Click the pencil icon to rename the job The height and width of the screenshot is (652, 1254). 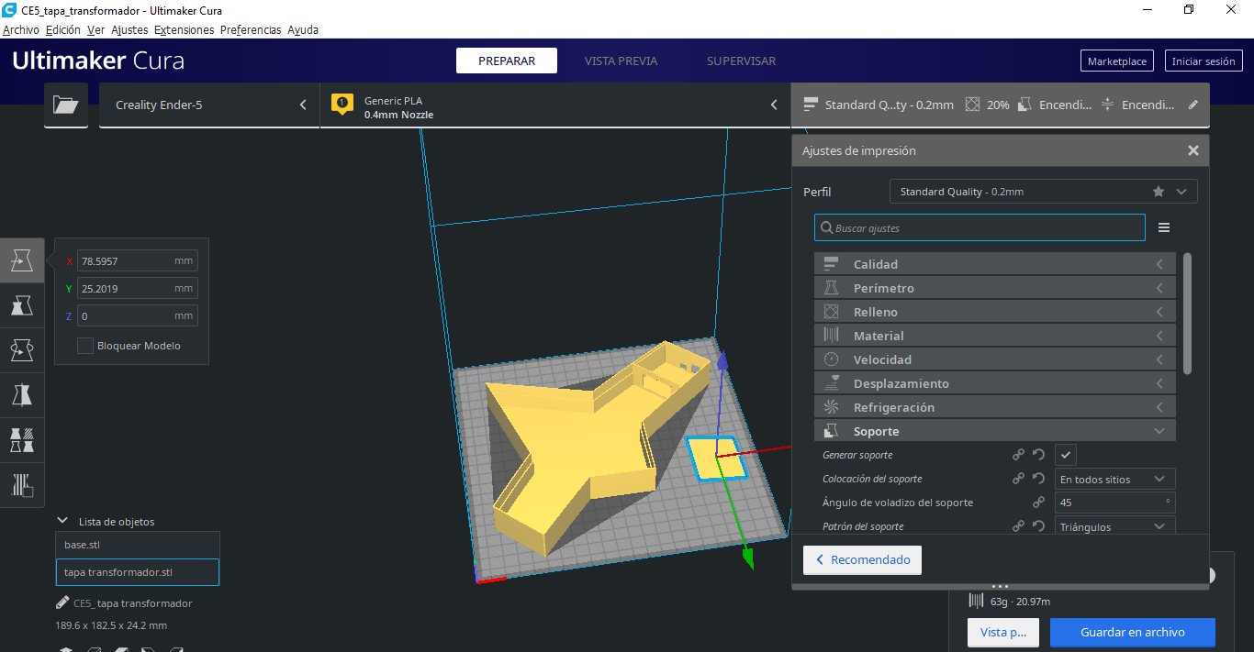click(x=62, y=602)
